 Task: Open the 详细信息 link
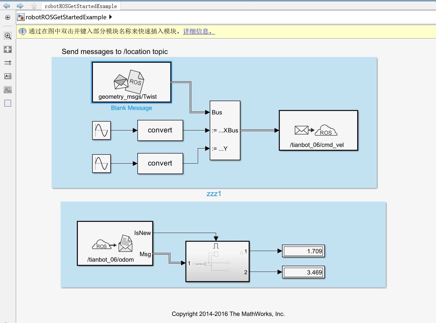[199, 31]
